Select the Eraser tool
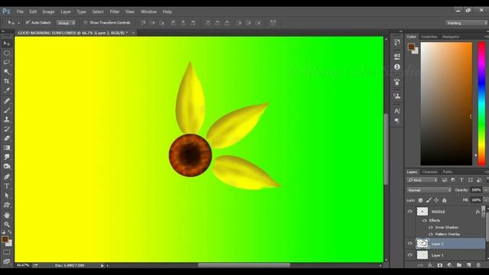489x275 pixels. 7,138
